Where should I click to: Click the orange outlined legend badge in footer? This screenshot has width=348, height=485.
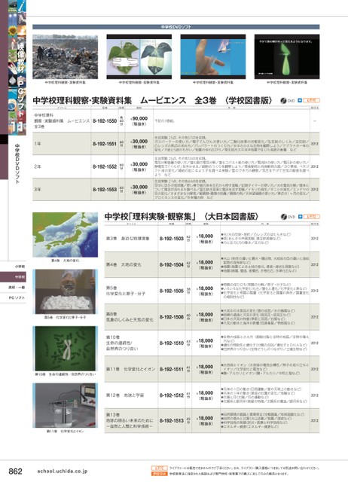(159, 468)
